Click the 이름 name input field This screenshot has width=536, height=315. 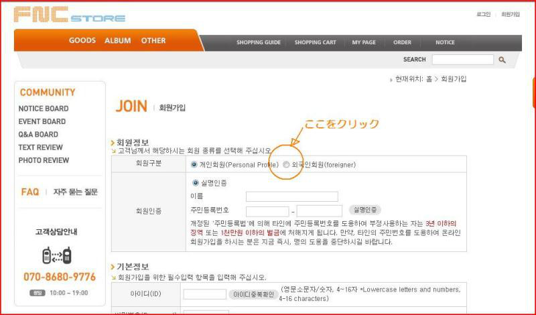291,196
